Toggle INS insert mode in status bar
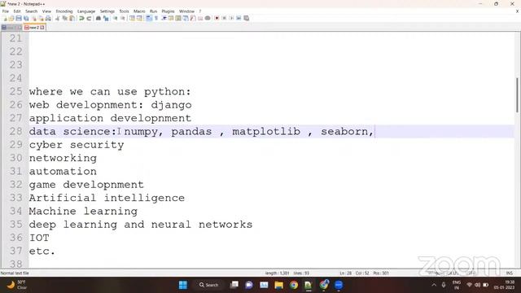 (x=510, y=273)
